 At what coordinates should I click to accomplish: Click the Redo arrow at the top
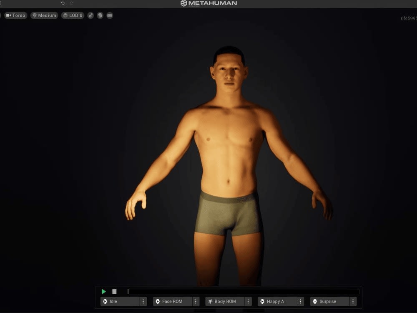(x=71, y=3)
